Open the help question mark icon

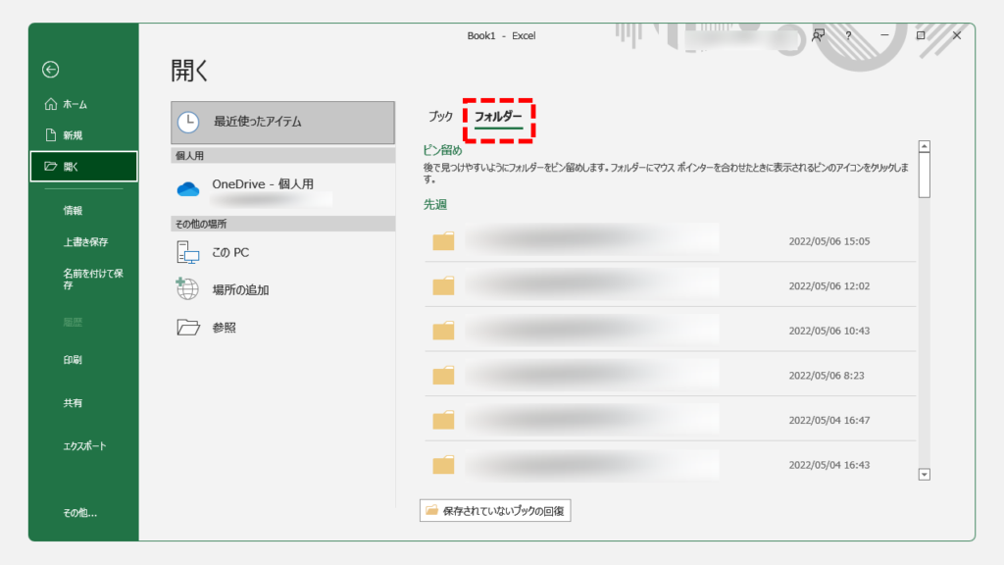(848, 35)
